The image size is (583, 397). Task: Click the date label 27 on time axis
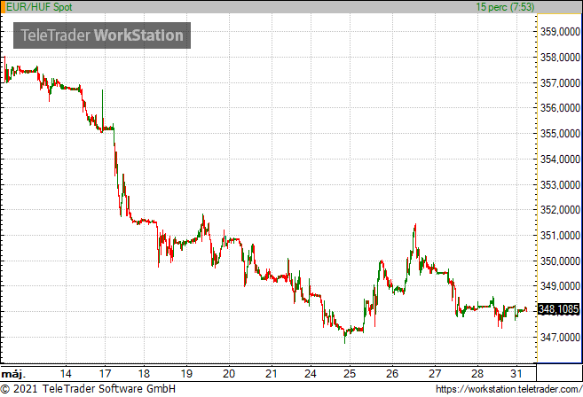pos(435,374)
